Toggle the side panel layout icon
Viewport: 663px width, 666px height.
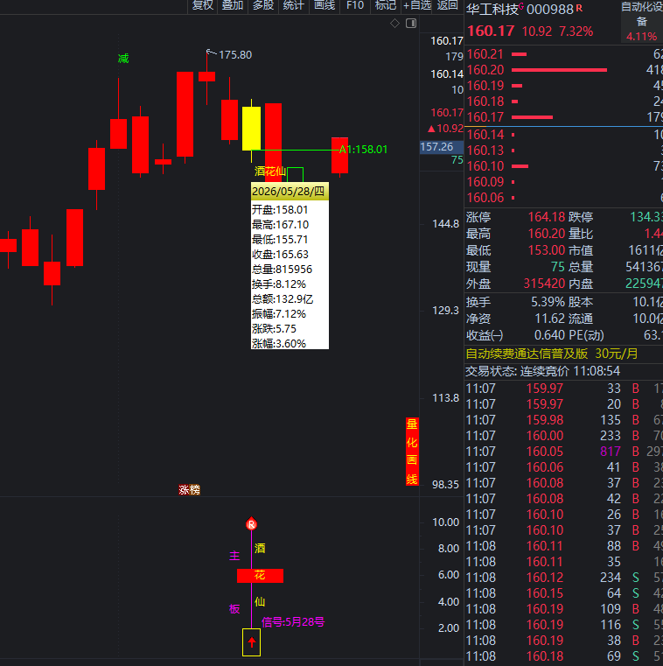click(411, 24)
